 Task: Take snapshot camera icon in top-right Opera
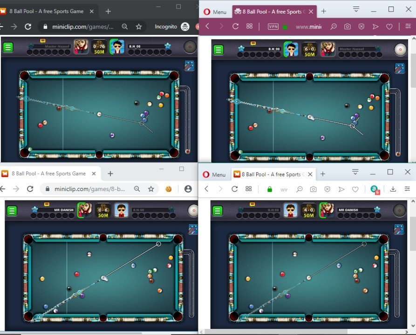pos(347,27)
